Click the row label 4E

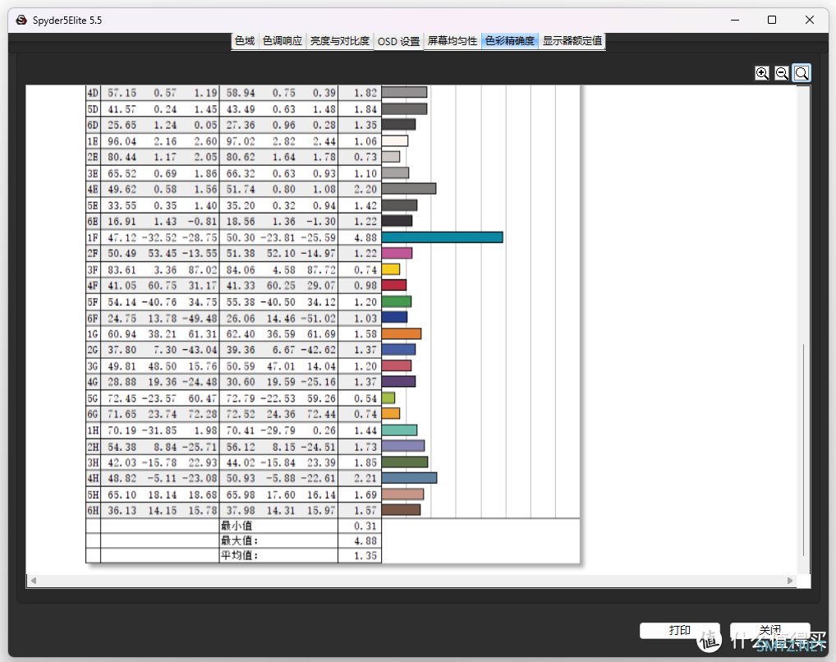coord(93,190)
